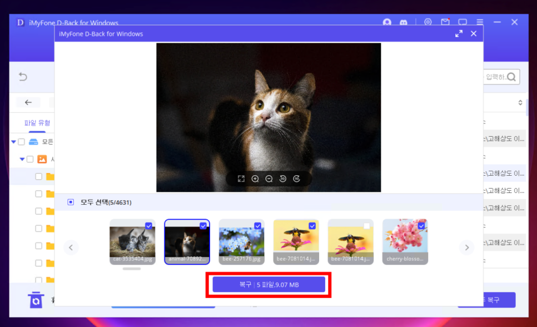Rotate preview 90 degrees counterclockwise
Image resolution: width=537 pixels, height=327 pixels.
point(283,179)
